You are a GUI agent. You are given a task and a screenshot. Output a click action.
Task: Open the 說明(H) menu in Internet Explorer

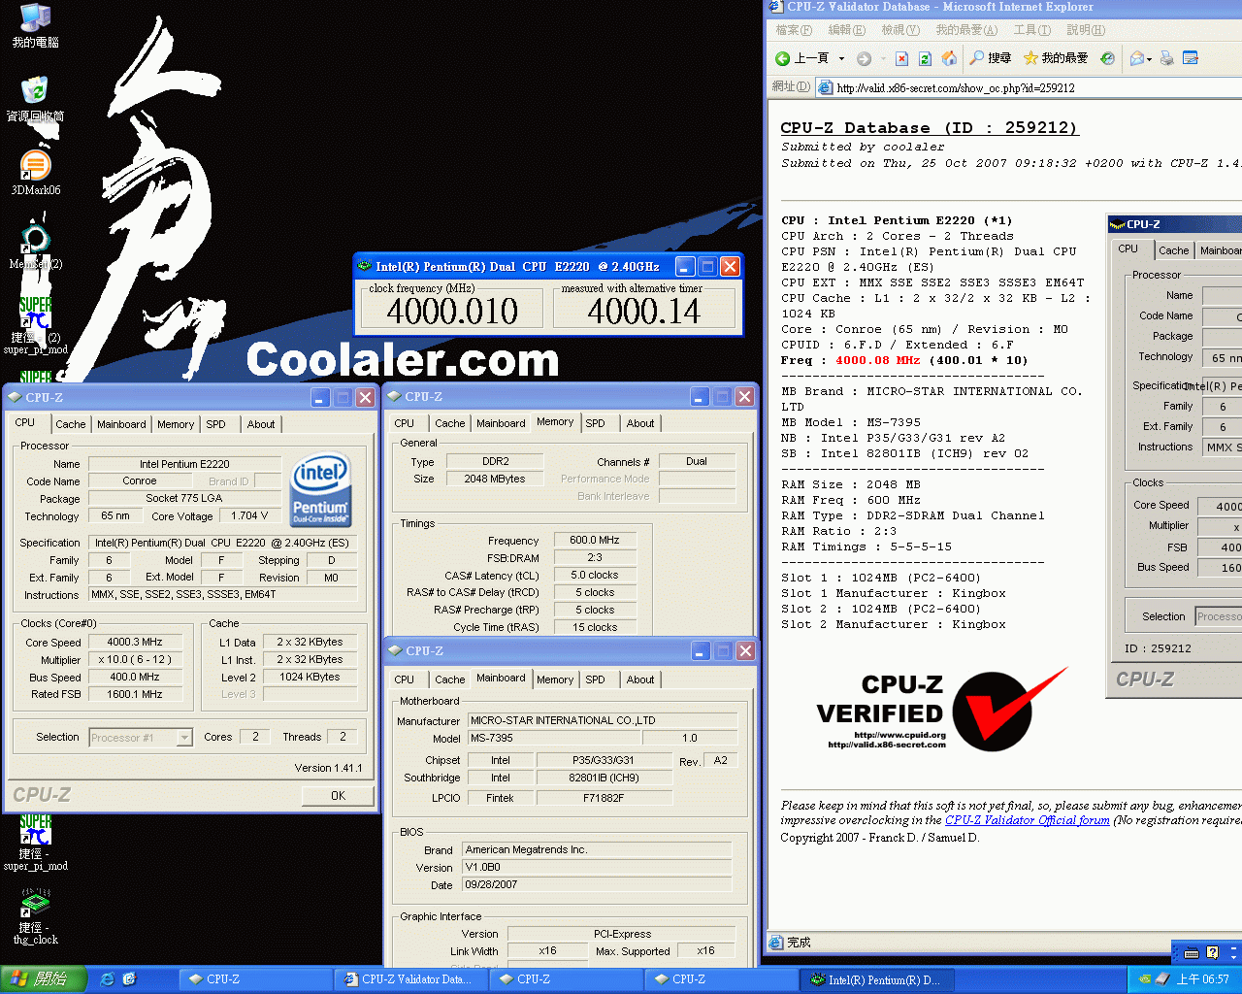coord(1086,30)
